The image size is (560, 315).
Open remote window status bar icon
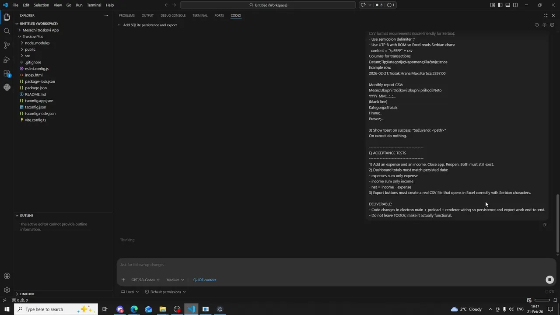(x=4, y=300)
